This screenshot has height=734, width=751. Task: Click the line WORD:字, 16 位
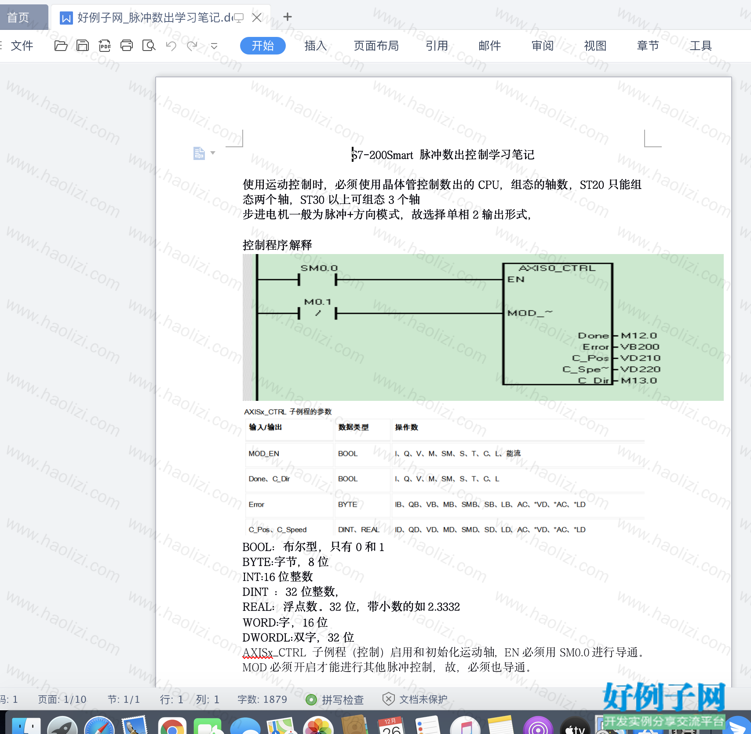coord(285,622)
